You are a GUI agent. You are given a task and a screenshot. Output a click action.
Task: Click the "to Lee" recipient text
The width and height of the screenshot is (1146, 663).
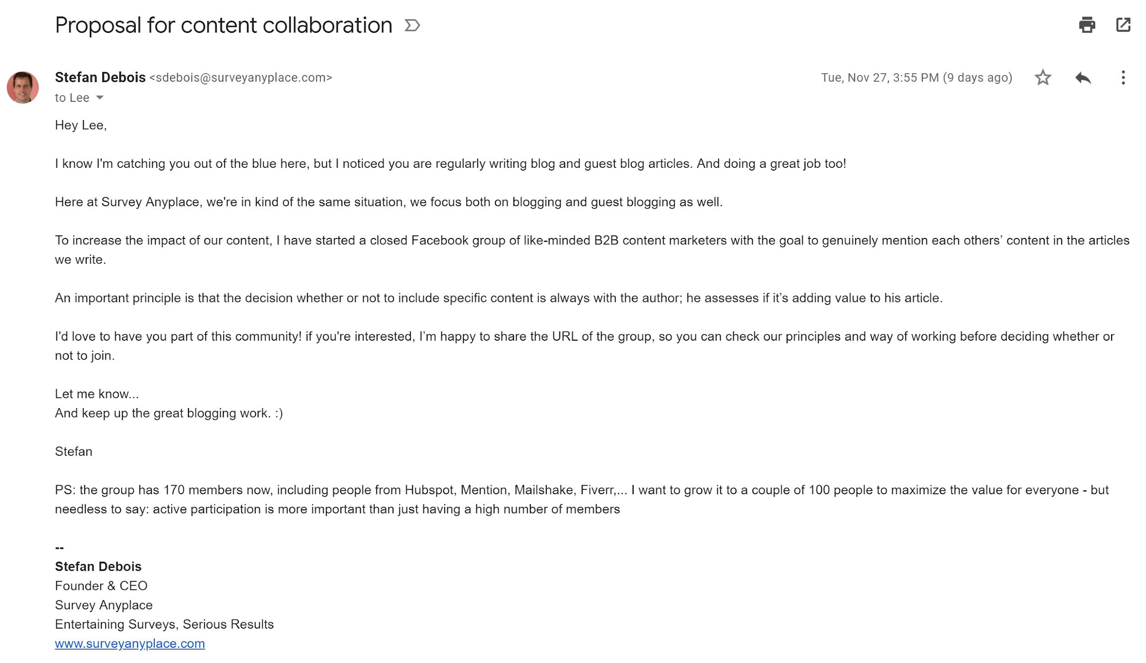click(x=72, y=98)
